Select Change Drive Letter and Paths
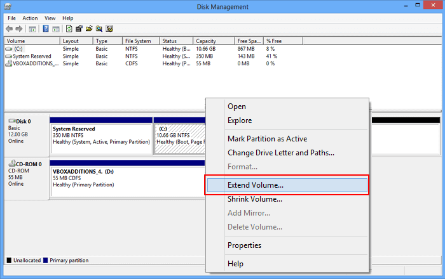 pos(280,153)
